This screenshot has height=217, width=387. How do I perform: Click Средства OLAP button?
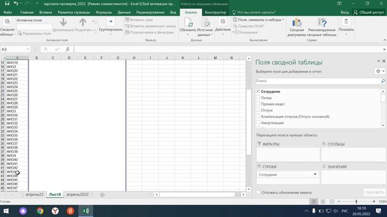coord(249,26)
